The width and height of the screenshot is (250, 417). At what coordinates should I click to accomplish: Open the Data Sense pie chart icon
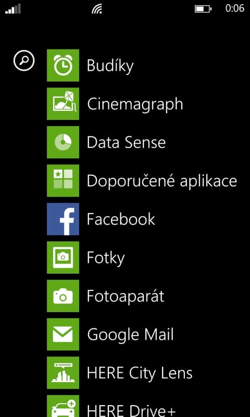click(x=63, y=142)
